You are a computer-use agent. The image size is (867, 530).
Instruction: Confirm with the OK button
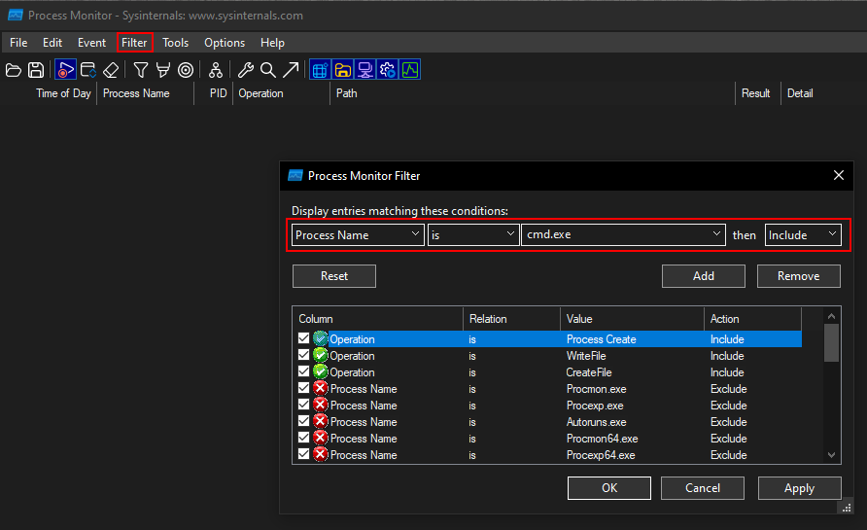point(608,488)
